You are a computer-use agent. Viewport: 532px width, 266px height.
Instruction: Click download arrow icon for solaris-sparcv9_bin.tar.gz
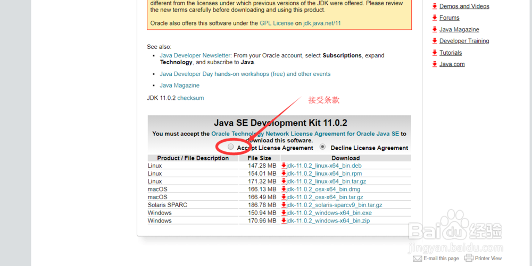pyautogui.click(x=284, y=205)
